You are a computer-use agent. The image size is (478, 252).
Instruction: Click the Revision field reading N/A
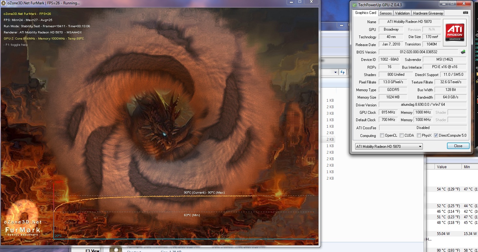click(432, 29)
